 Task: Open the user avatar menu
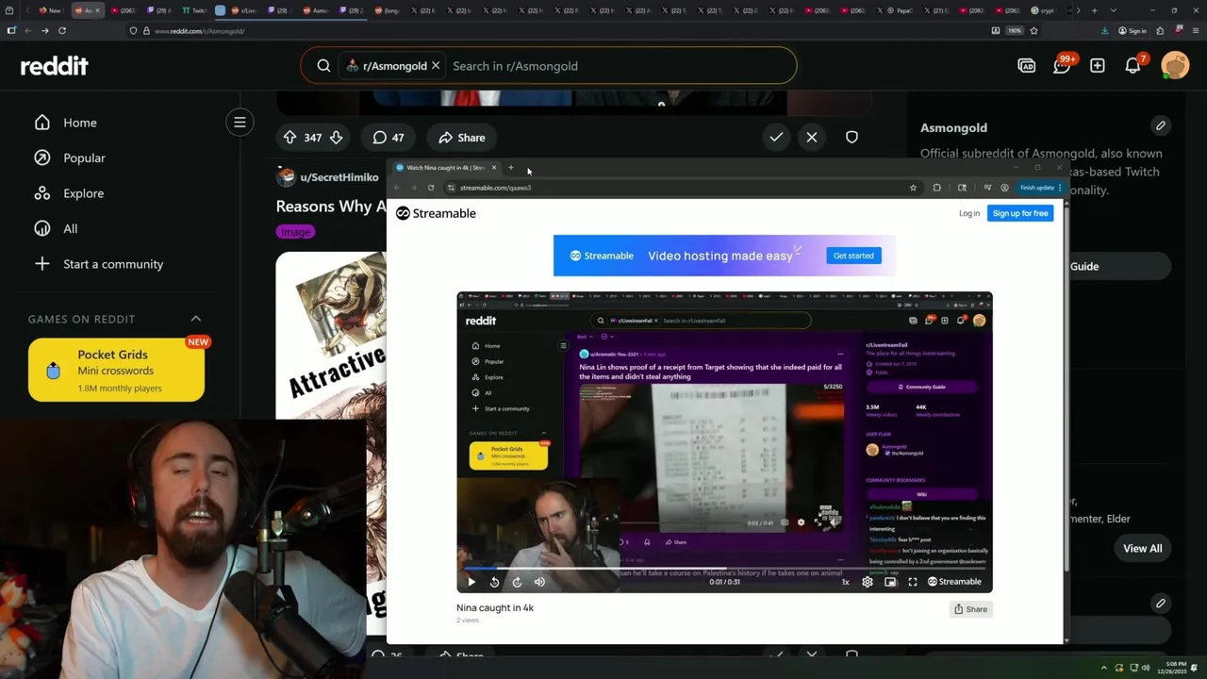pos(1175,65)
